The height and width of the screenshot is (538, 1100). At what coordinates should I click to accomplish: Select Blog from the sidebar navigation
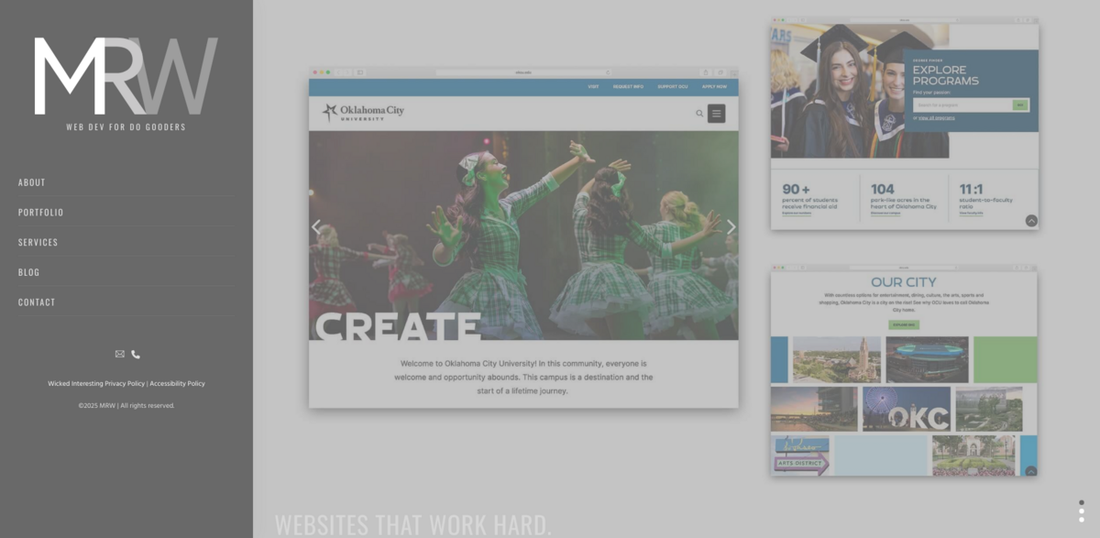point(28,272)
